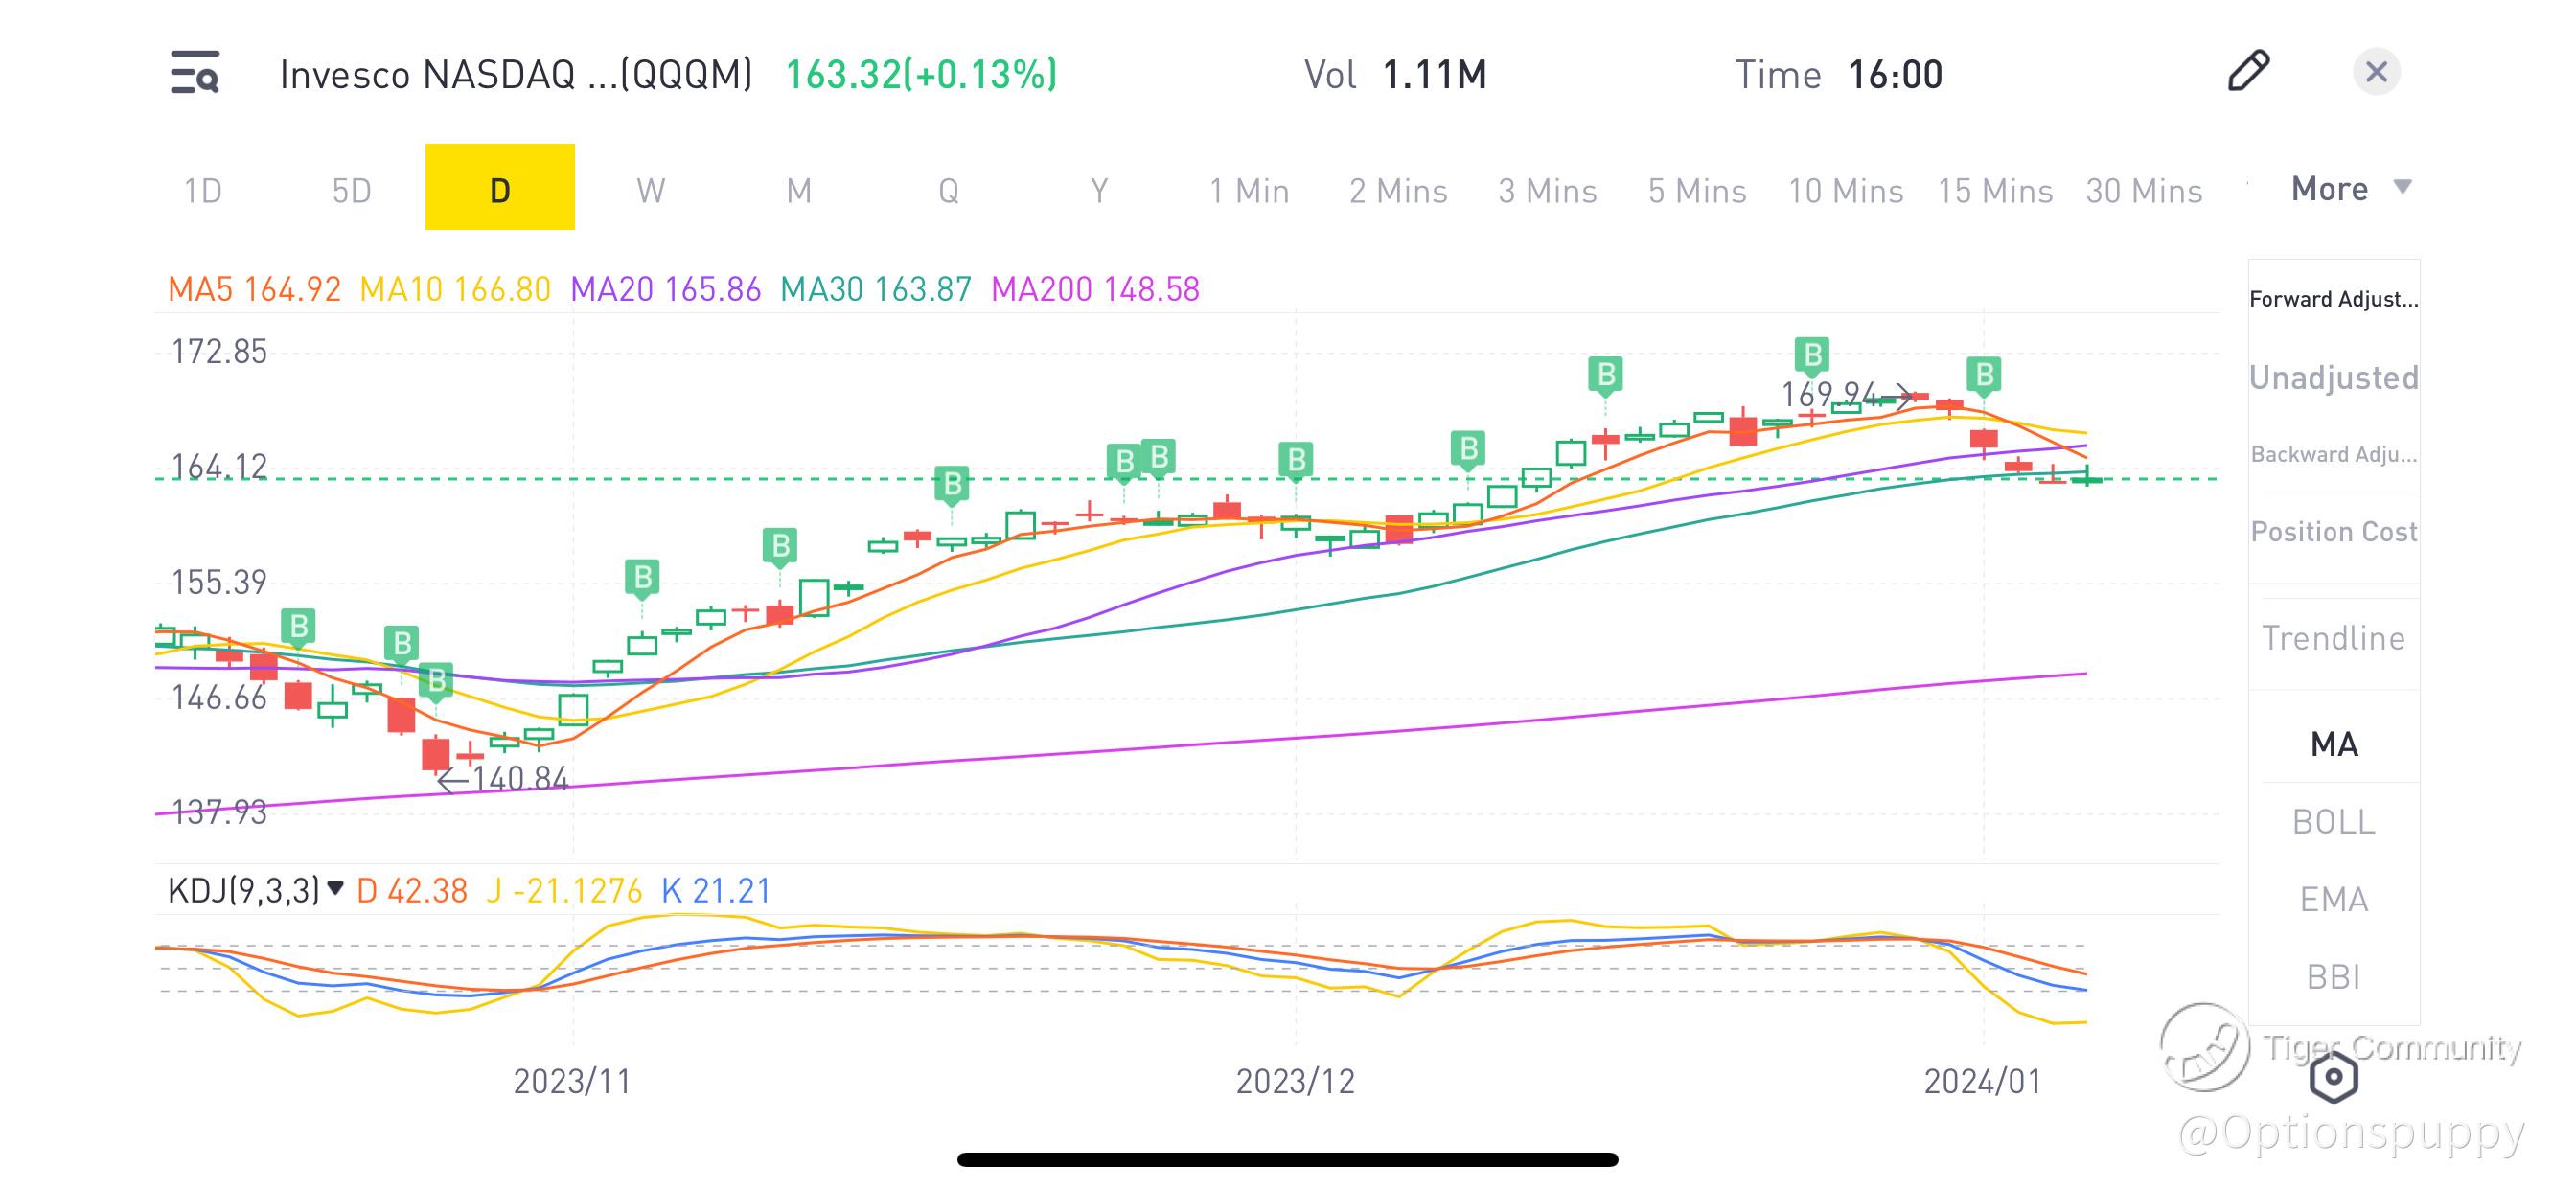
Task: Close the chart with X button
Action: (x=2376, y=72)
